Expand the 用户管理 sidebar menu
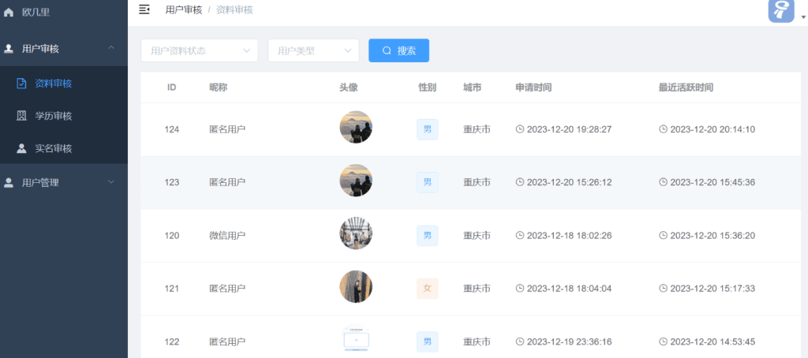 point(111,183)
